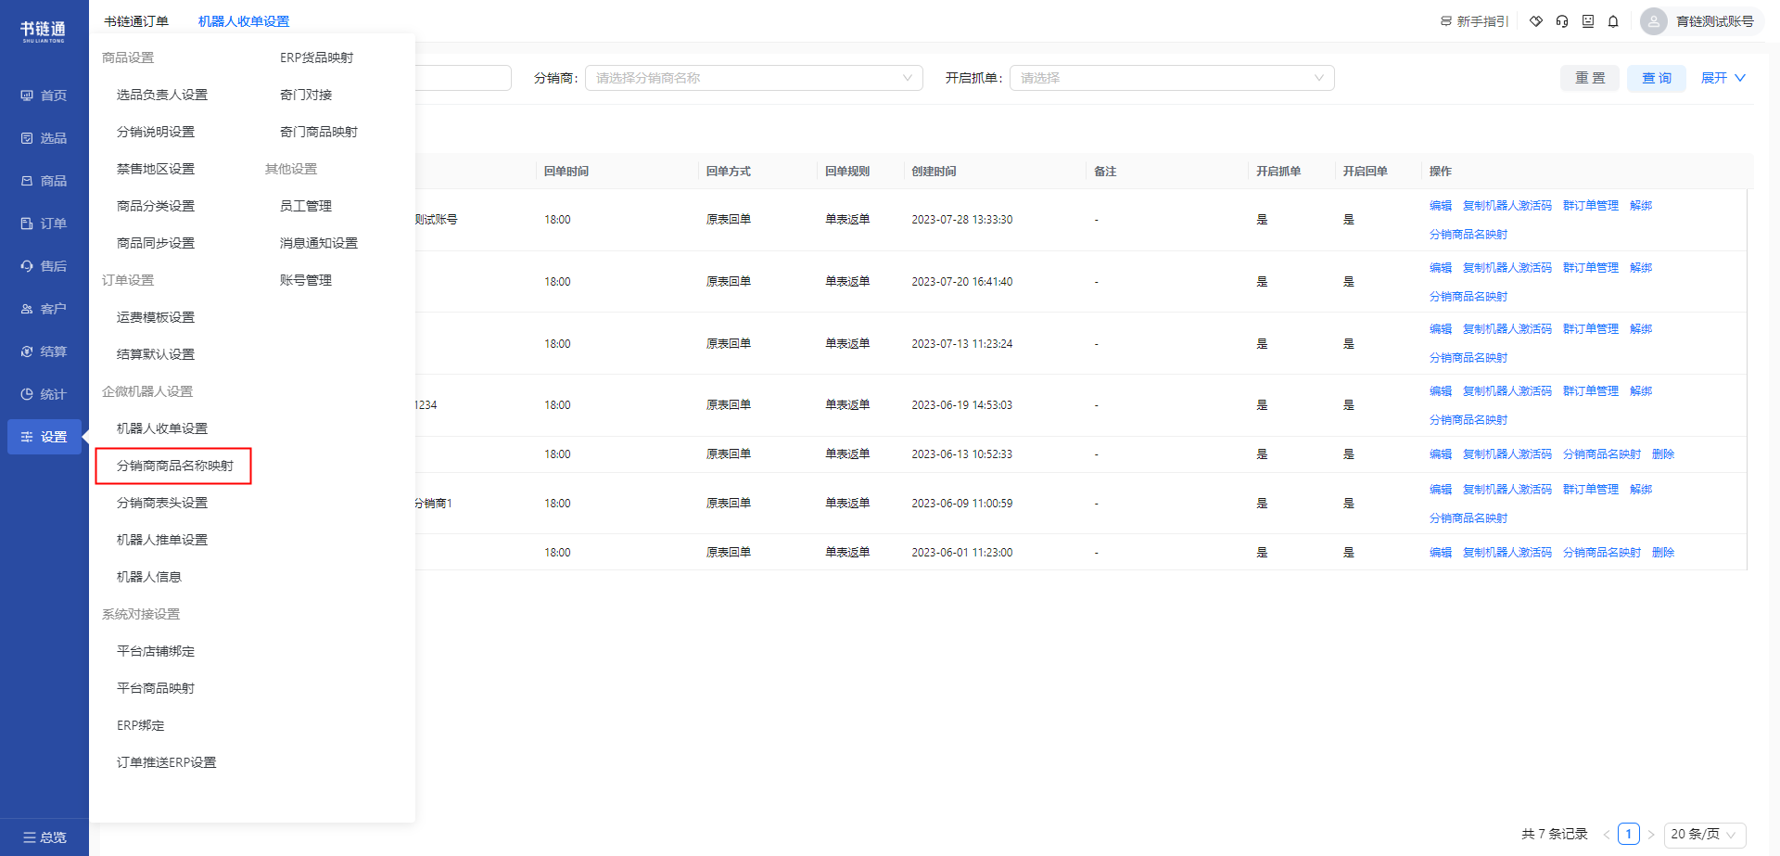1780x856 pixels.
Task: Click 删除 in the 2023-06-01 row
Action: (x=1663, y=553)
